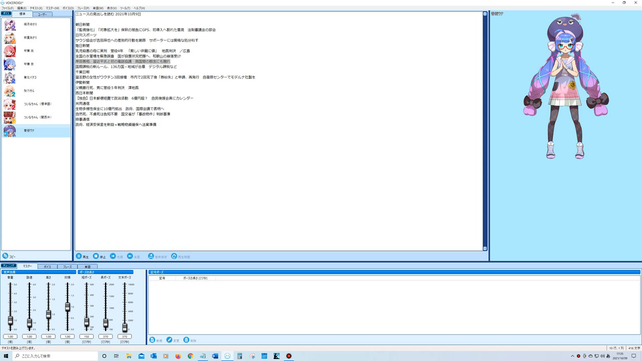Open フレーズ(P) menu
The width and height of the screenshot is (642, 361).
[83, 8]
